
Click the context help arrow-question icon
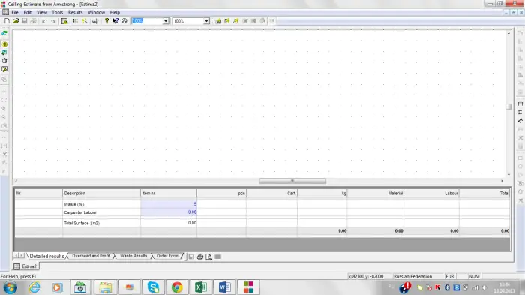tap(115, 21)
